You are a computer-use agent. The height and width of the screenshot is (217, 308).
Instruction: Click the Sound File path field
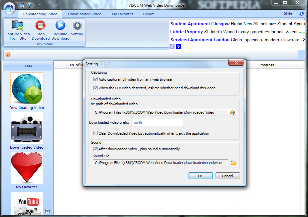click(x=161, y=163)
